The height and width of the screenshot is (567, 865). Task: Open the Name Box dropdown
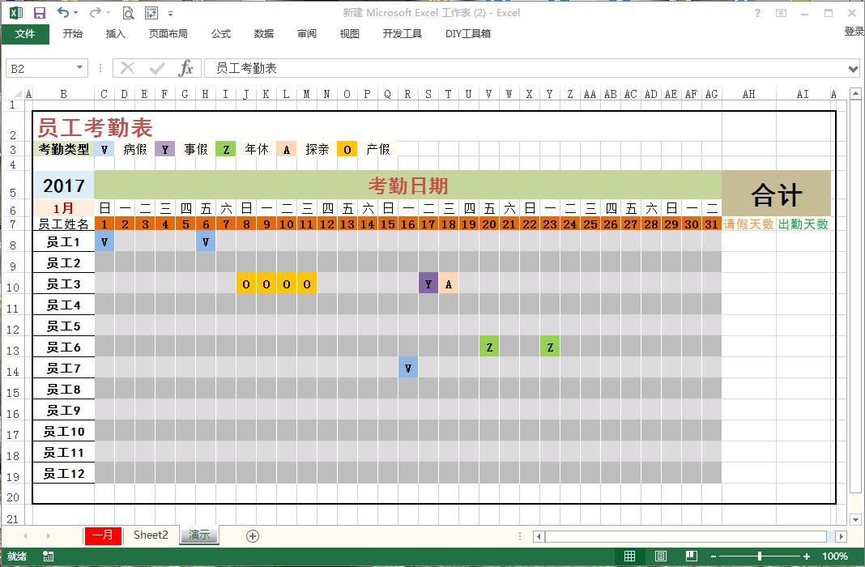coord(79,68)
